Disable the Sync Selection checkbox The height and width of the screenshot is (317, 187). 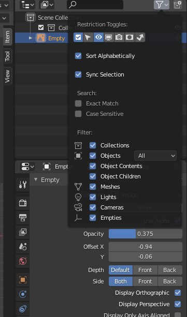pos(78,74)
